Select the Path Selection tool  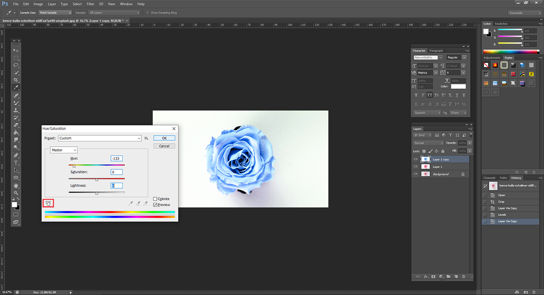tap(16, 170)
